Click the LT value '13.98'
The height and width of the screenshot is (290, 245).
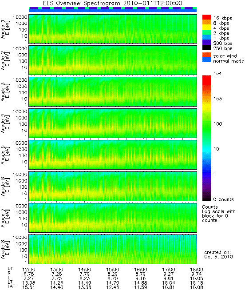[29, 283]
